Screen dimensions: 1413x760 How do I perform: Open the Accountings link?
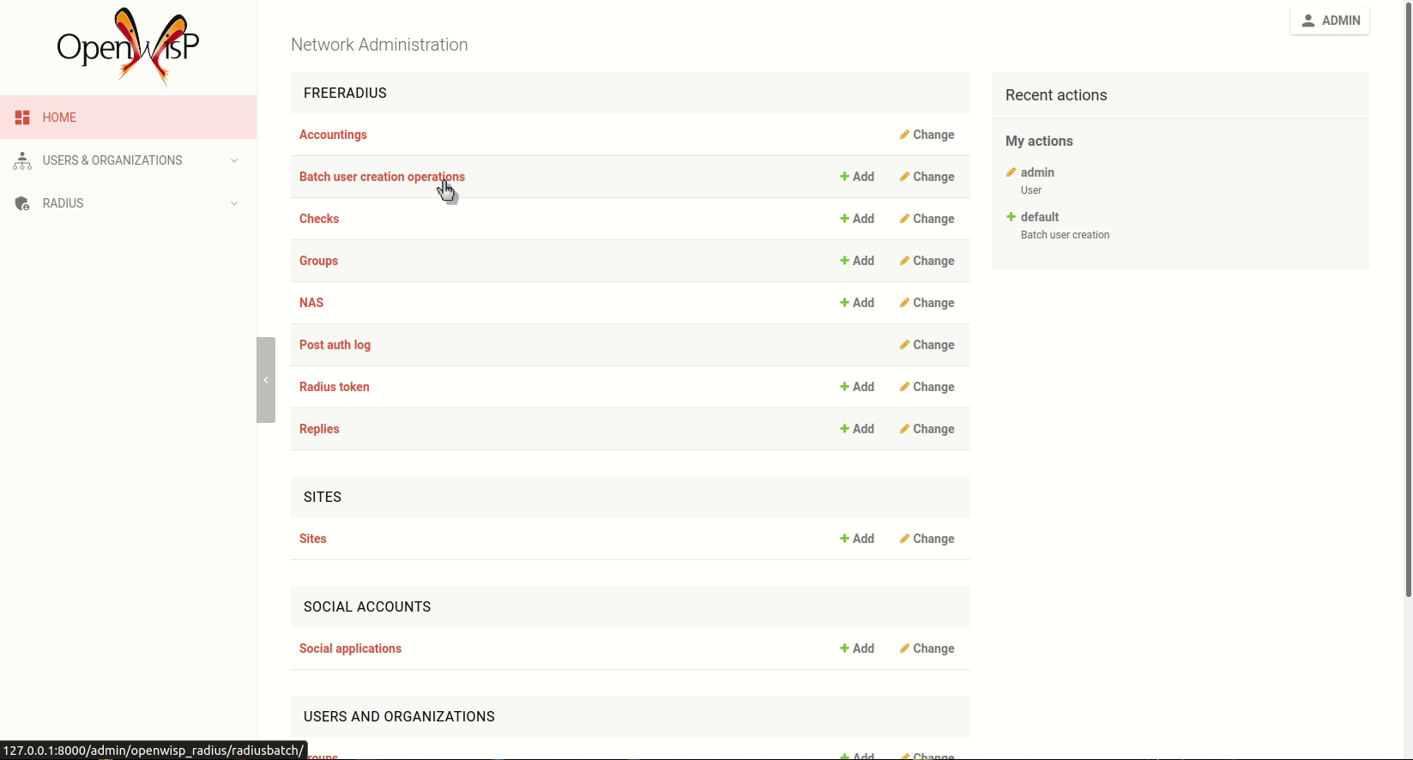click(x=333, y=135)
